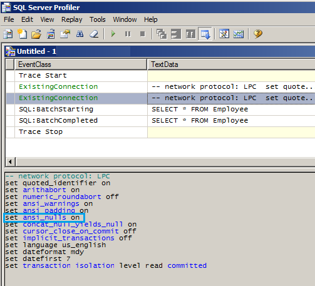Click the EventClass column header
This screenshot has height=286, width=315.
[x=81, y=64]
